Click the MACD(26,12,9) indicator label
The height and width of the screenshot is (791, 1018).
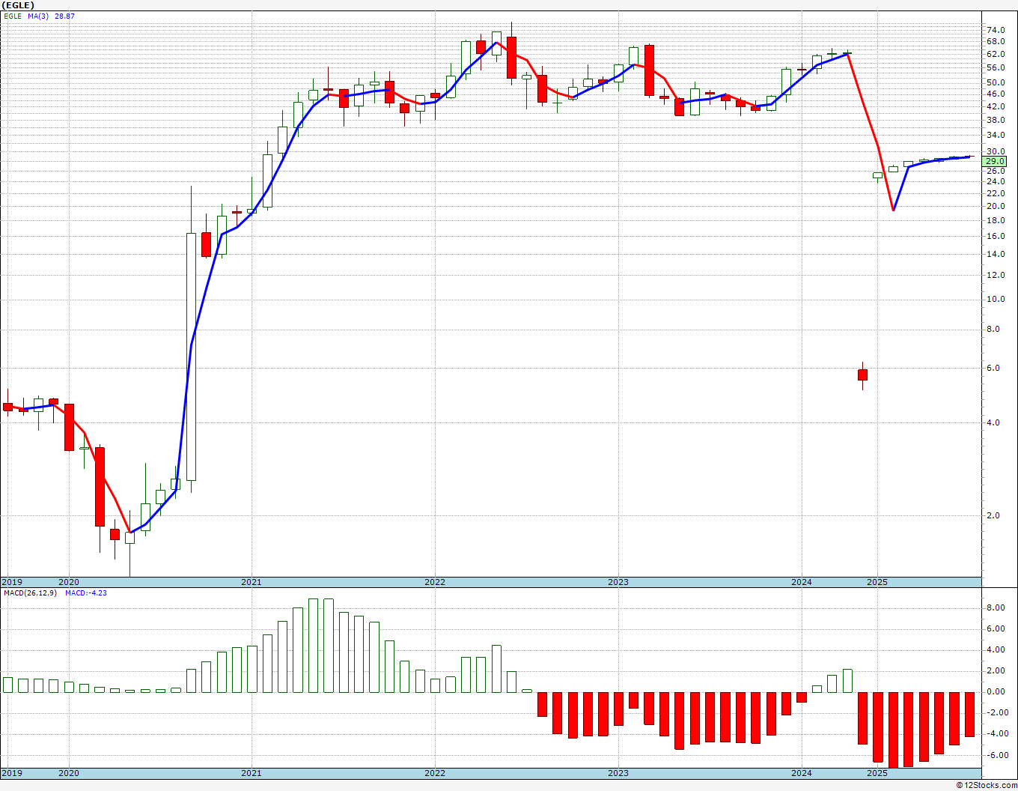[x=30, y=593]
